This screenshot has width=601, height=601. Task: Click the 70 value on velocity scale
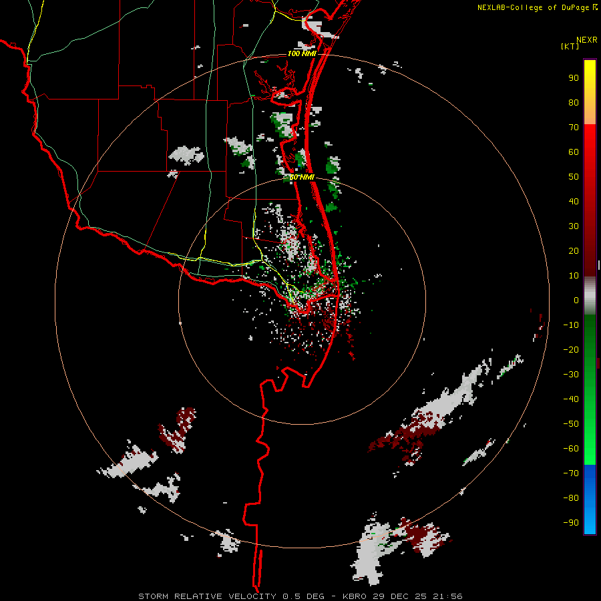tap(574, 128)
